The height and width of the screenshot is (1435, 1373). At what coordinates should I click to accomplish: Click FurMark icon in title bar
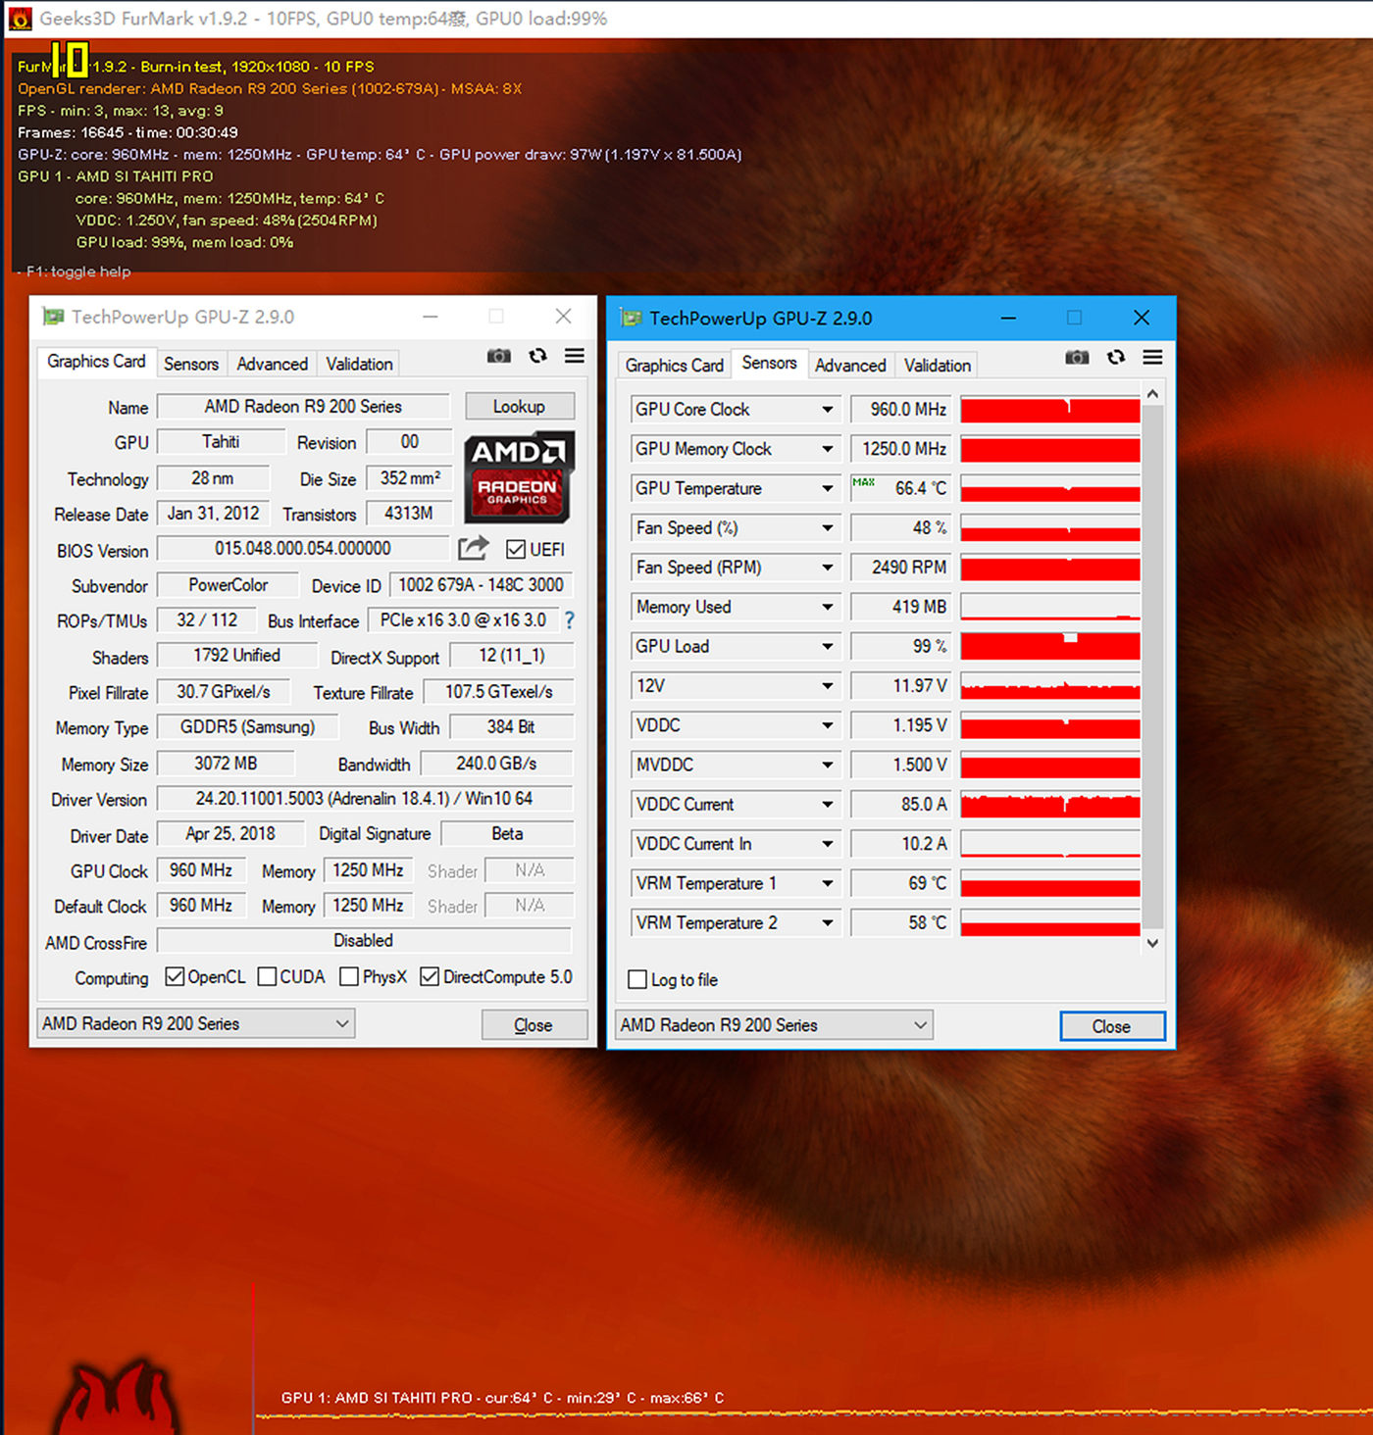click(20, 19)
